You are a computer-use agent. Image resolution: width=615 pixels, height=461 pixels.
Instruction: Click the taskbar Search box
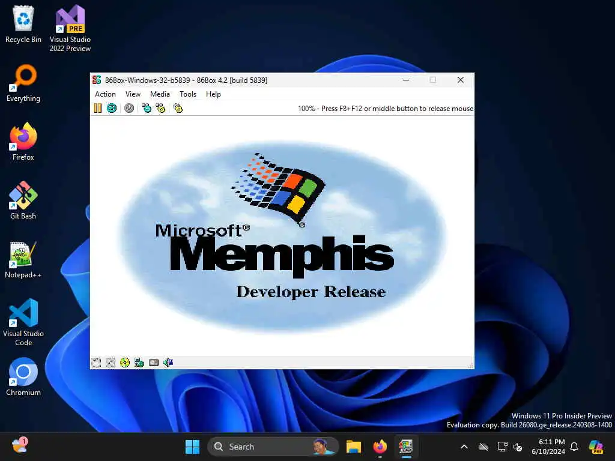coord(273,447)
